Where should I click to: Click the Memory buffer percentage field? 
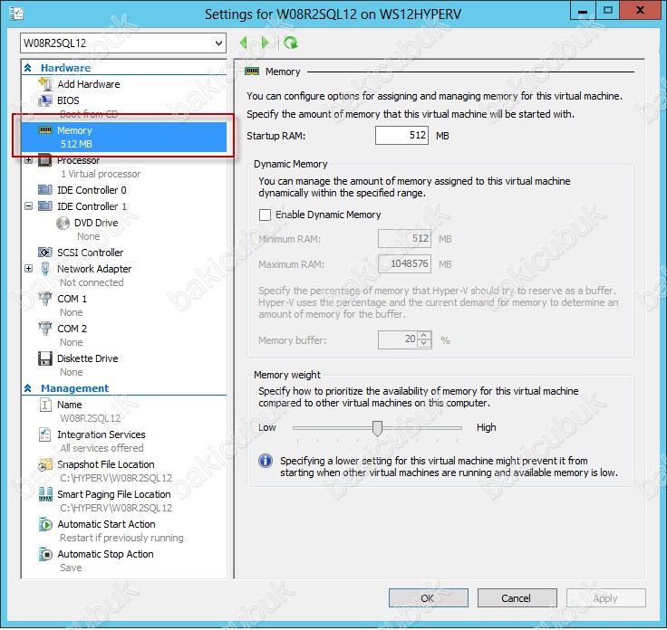tap(398, 339)
